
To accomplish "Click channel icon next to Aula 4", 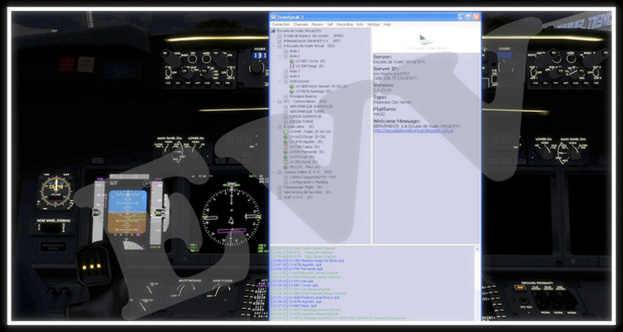I will (x=286, y=76).
